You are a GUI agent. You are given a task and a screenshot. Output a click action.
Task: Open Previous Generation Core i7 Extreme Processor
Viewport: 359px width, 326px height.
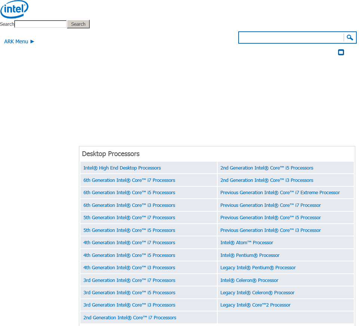coord(280,192)
